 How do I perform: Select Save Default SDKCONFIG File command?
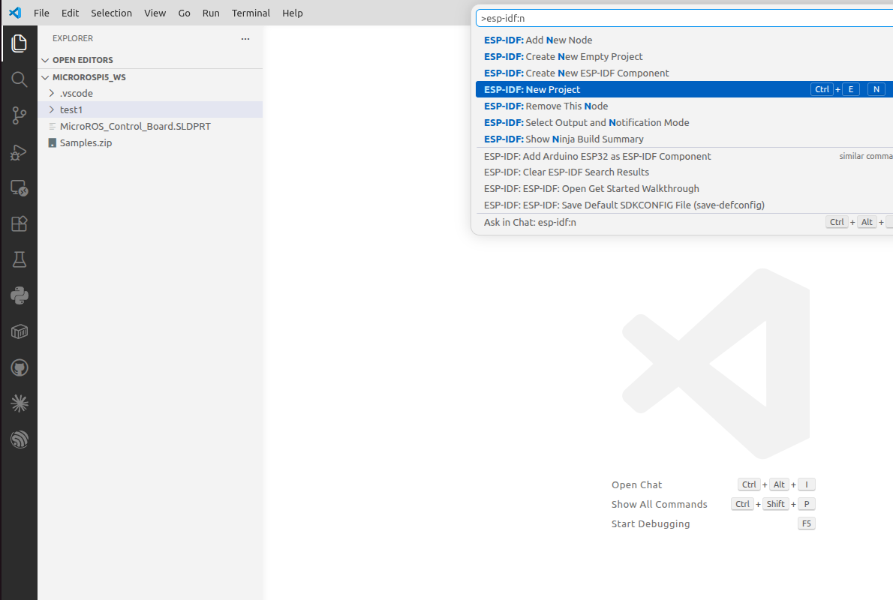pyautogui.click(x=684, y=205)
